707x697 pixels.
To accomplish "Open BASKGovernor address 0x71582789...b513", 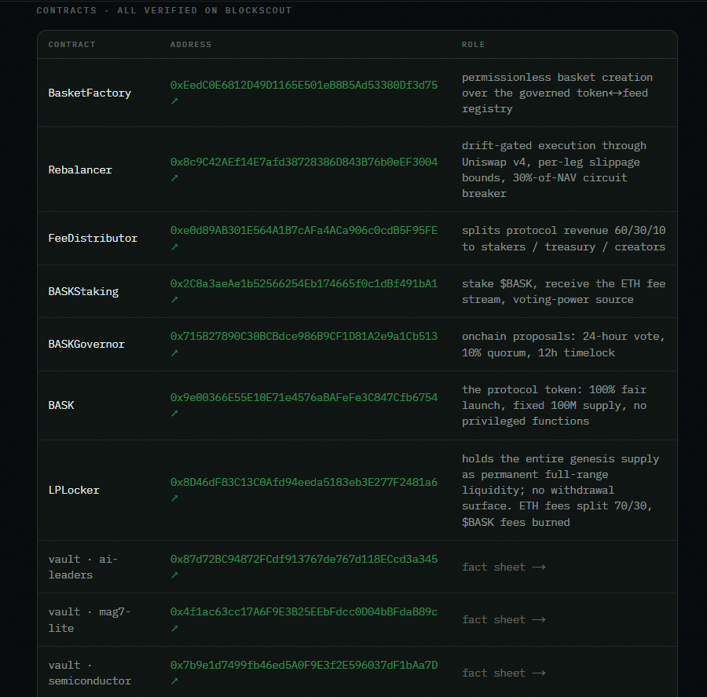I will (x=304, y=337).
